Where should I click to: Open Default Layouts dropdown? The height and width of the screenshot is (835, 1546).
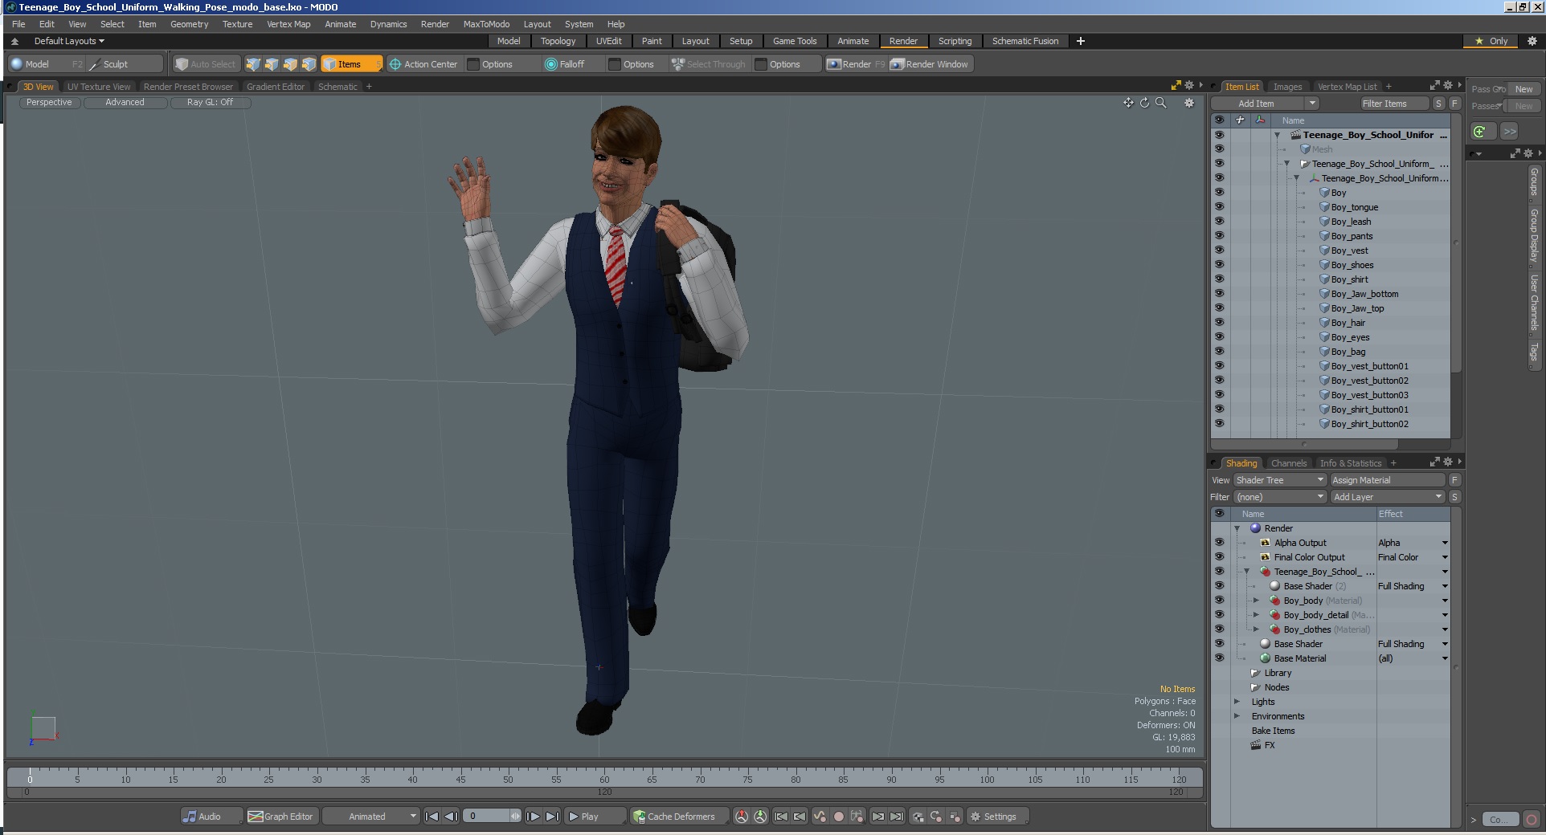pyautogui.click(x=69, y=41)
